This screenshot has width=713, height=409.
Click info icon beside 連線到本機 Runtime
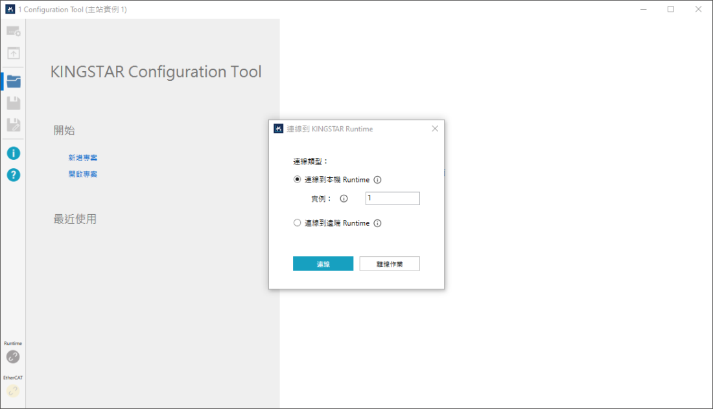(377, 180)
